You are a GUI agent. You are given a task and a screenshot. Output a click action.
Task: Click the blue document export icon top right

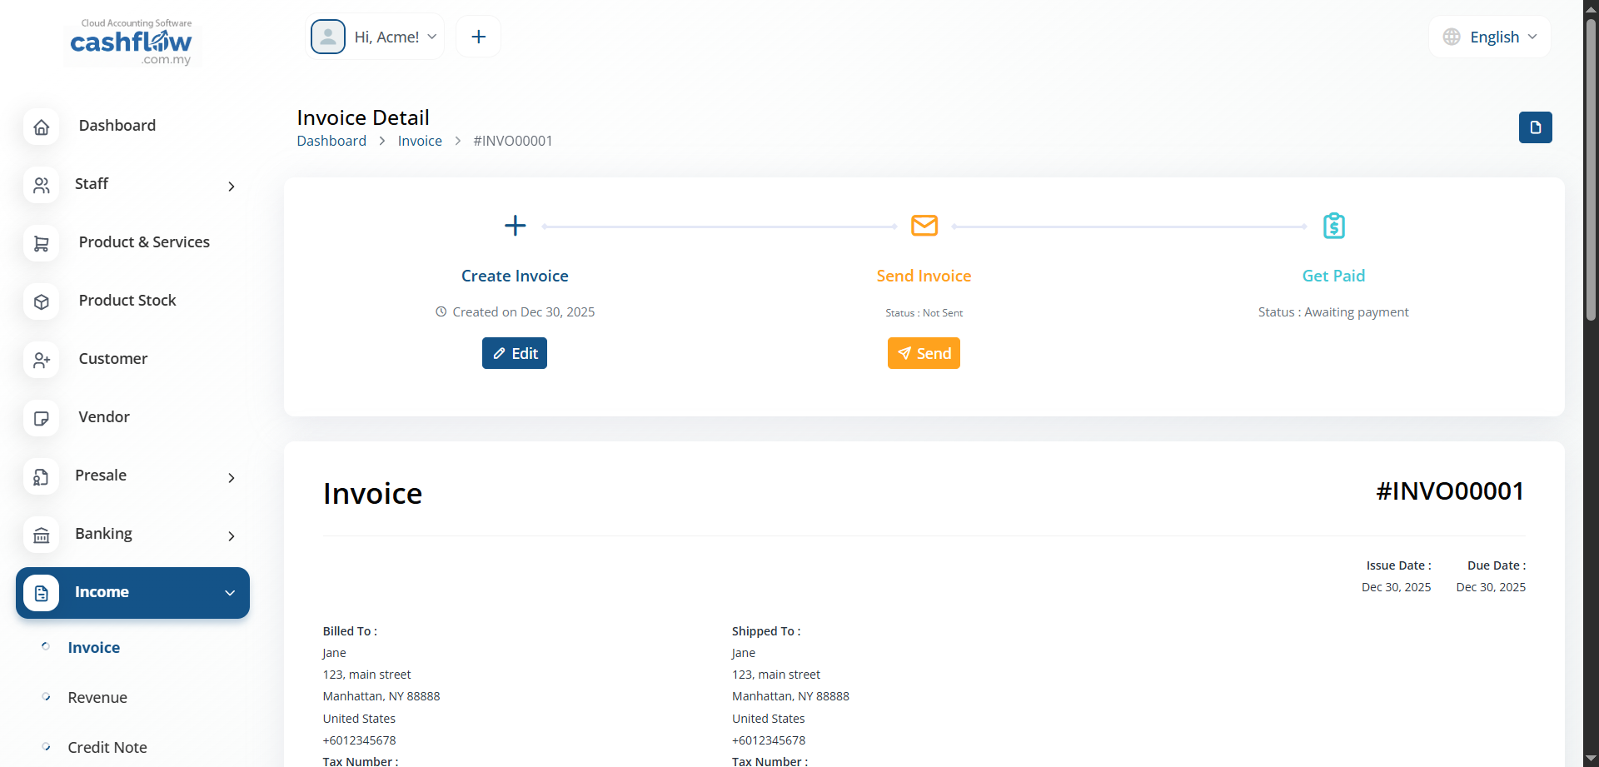(1536, 127)
